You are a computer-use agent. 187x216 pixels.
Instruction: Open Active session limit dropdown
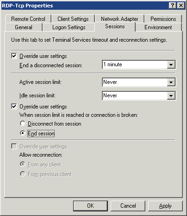click(x=171, y=82)
